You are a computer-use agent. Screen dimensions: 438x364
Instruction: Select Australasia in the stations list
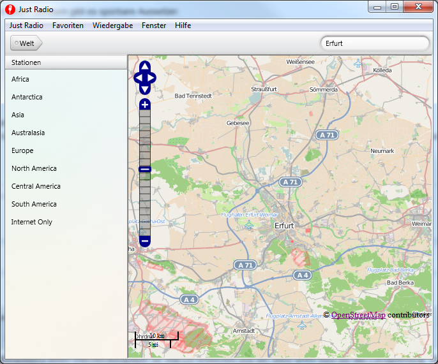point(66,133)
